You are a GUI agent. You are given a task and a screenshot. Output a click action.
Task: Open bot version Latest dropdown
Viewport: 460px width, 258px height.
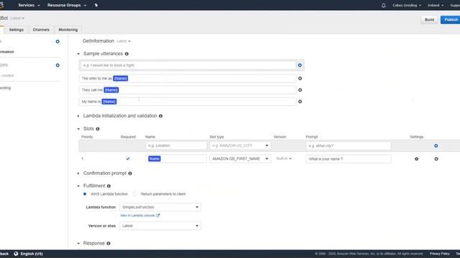[17, 18]
